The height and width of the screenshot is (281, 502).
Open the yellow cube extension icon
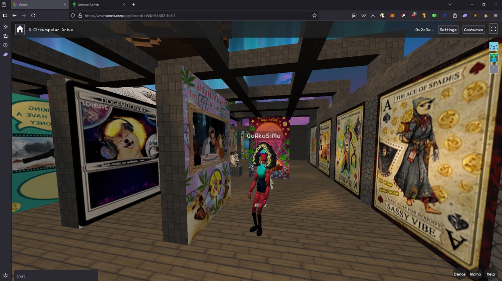pos(475,16)
